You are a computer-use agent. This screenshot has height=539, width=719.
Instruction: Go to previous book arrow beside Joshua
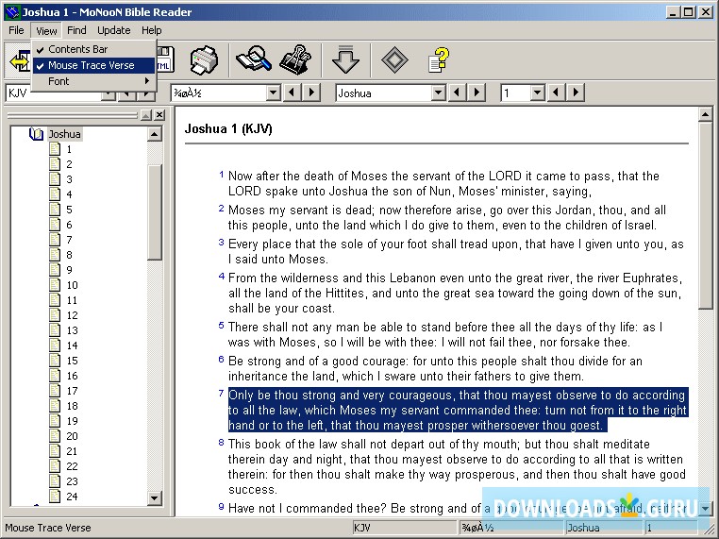coord(457,93)
